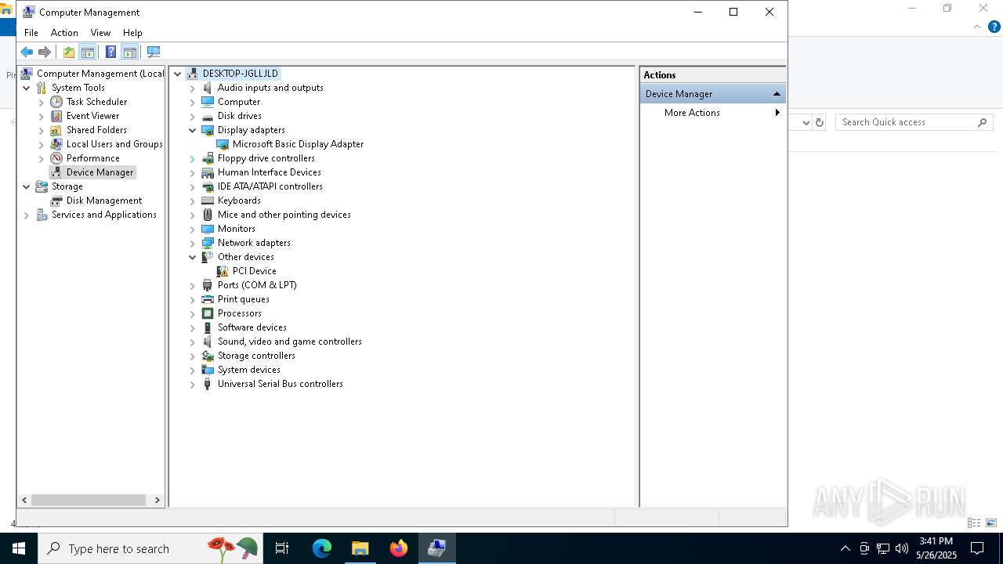This screenshot has width=1003, height=564.
Task: Collapse the System Tools tree node
Action: click(27, 88)
